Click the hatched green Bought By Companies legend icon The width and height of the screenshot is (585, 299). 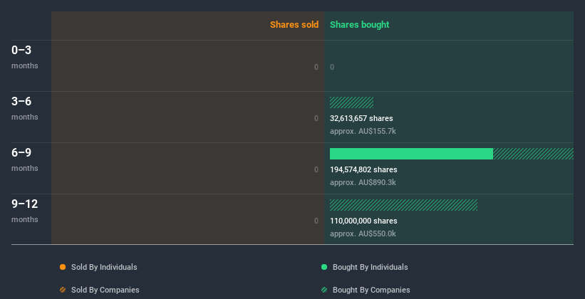point(324,290)
